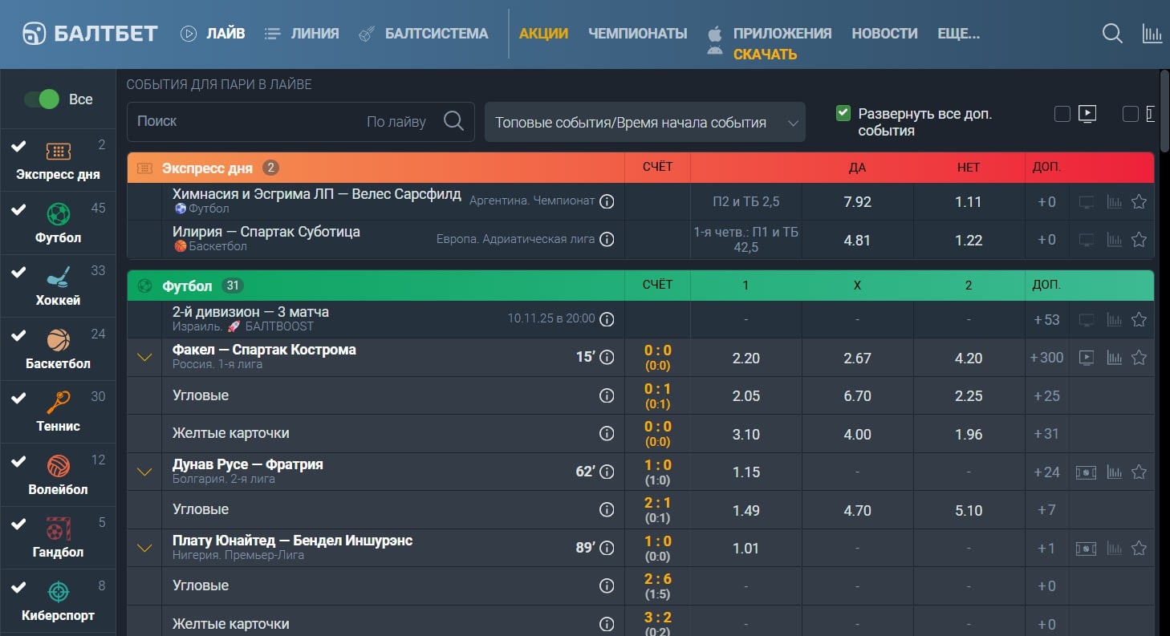Collapse Факел — Спартак Кострома extra events
The image size is (1170, 636).
click(144, 358)
